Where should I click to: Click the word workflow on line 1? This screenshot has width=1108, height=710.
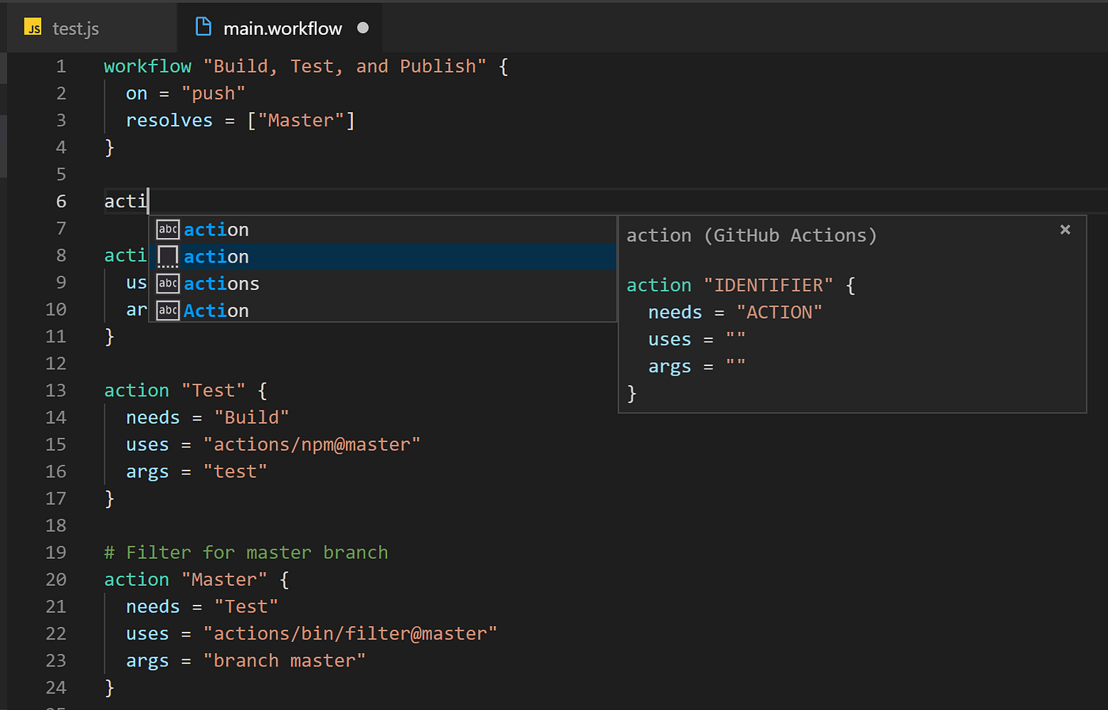[147, 66]
